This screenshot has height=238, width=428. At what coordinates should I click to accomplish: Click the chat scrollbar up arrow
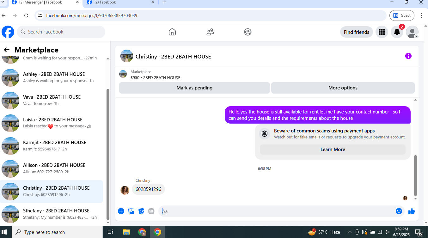(416, 100)
